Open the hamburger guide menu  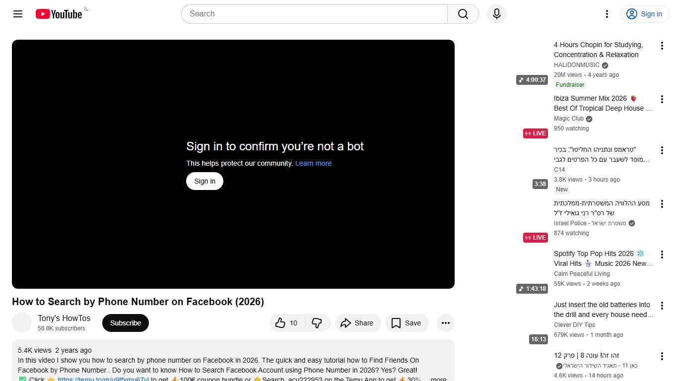(17, 13)
